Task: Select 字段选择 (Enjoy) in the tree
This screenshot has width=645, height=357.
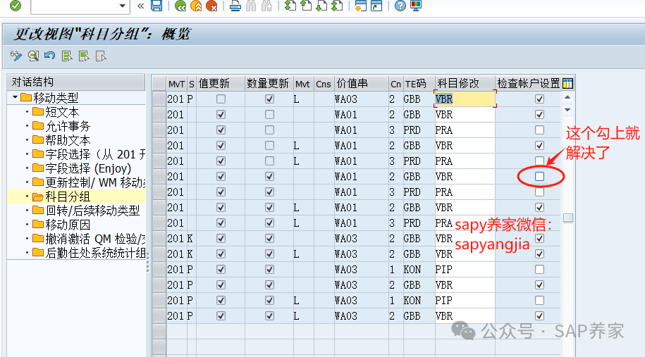Action: 88,168
